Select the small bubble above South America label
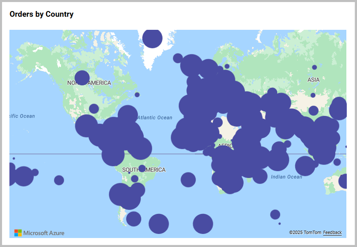Viewport: 357px width, 247px height. click(x=142, y=168)
